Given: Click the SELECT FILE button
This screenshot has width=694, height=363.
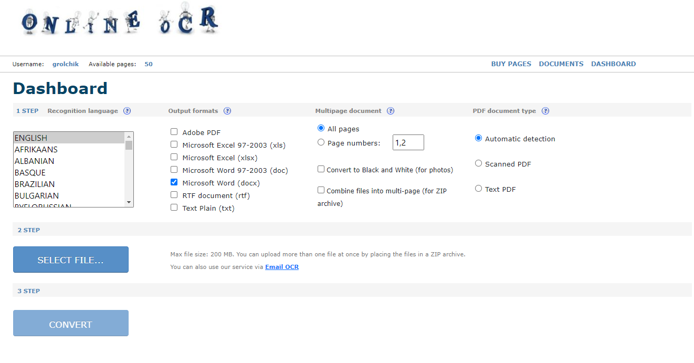Looking at the screenshot, I should [x=71, y=260].
